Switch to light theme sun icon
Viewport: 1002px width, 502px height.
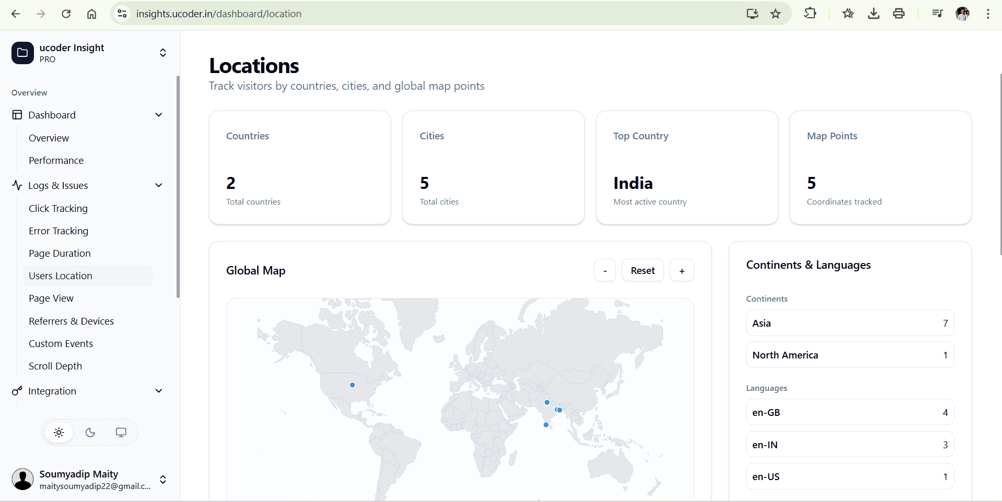59,432
